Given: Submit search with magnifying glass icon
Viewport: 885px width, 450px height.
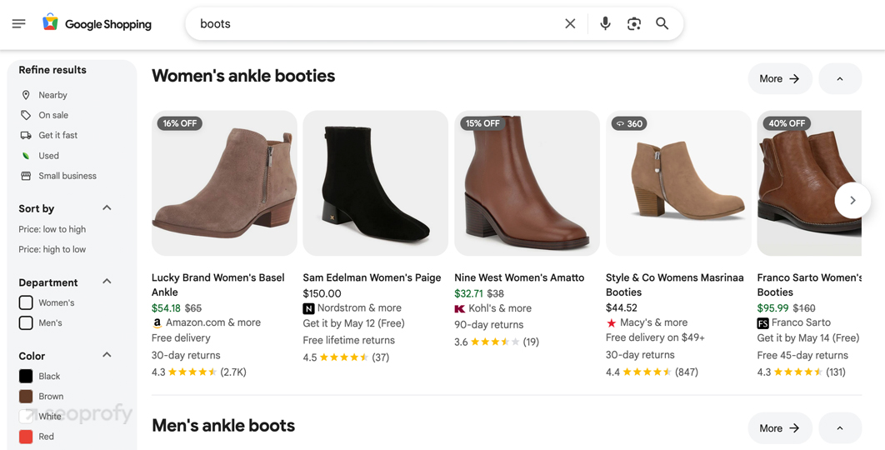Looking at the screenshot, I should [x=662, y=23].
